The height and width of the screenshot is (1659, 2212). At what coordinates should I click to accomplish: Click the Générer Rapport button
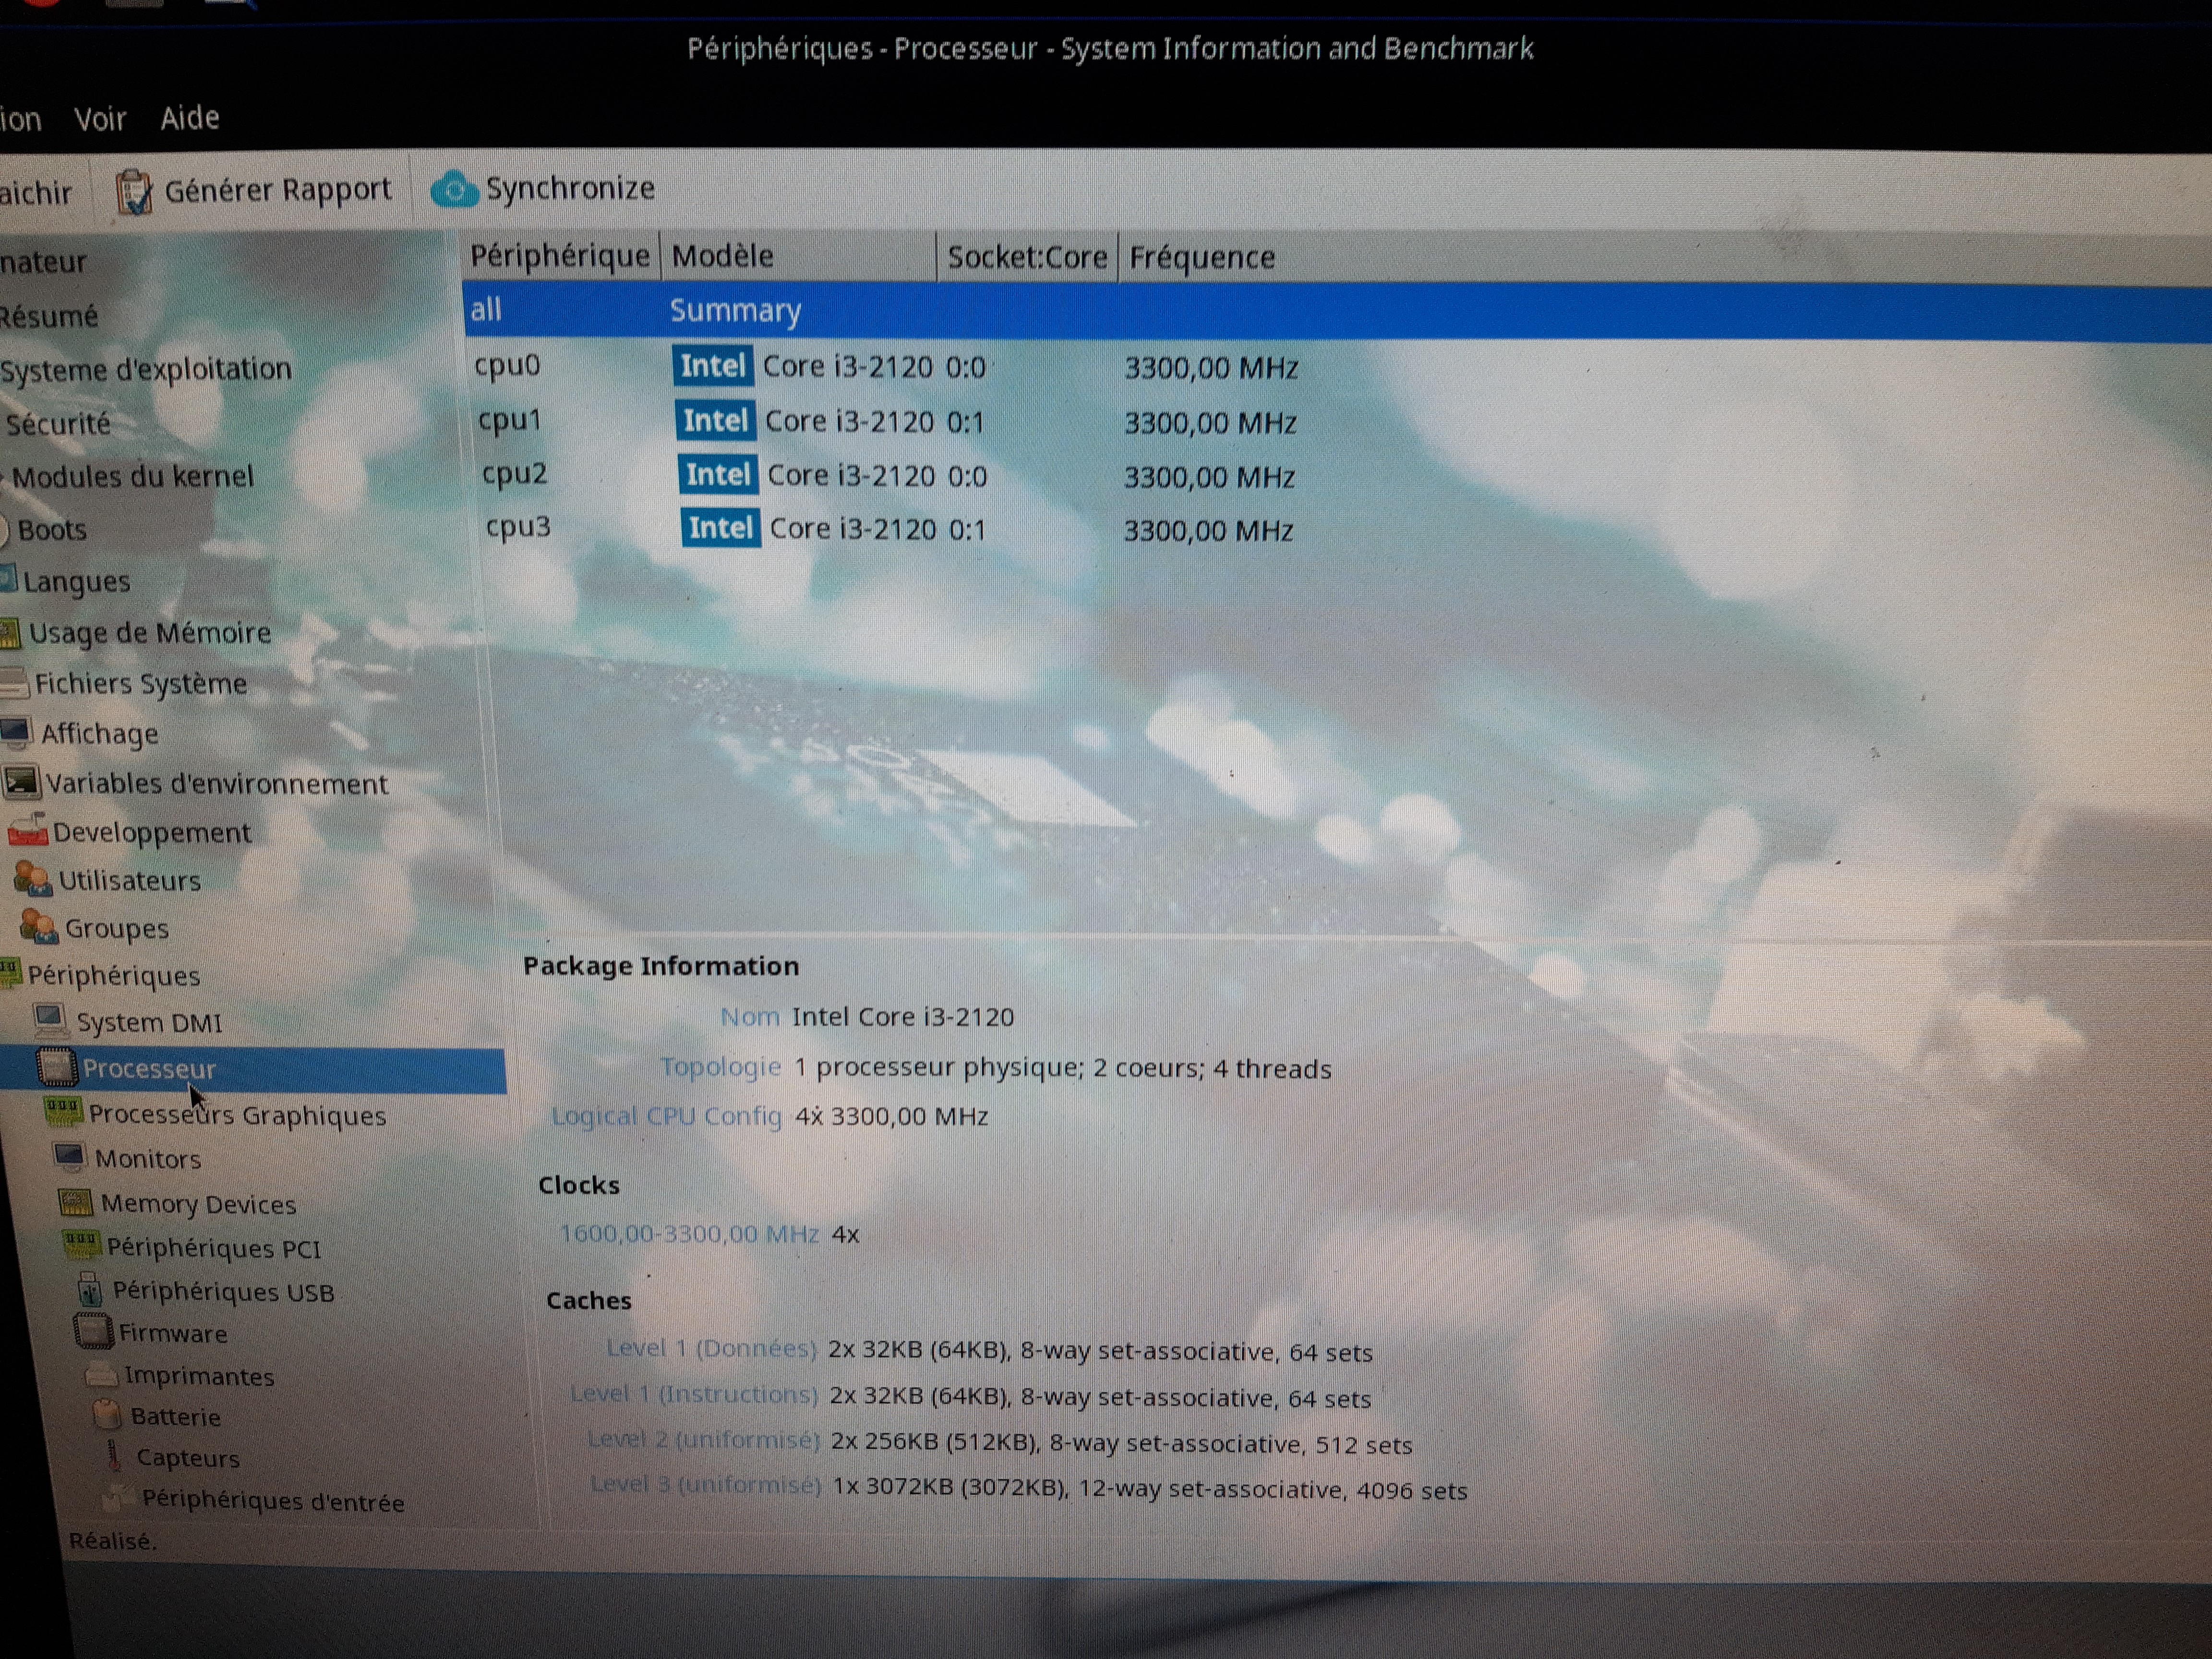[x=254, y=190]
